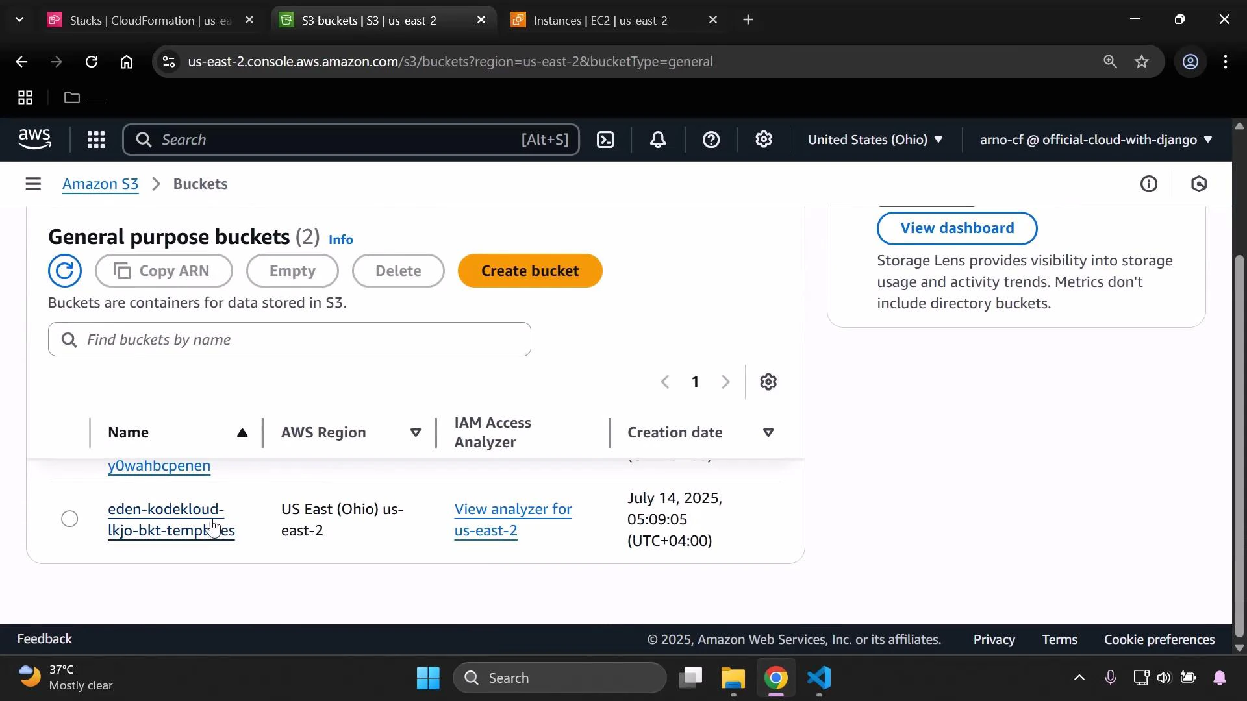This screenshot has width=1247, height=701.
Task: Toggle the hamburger navigation menu
Action: pyautogui.click(x=33, y=184)
